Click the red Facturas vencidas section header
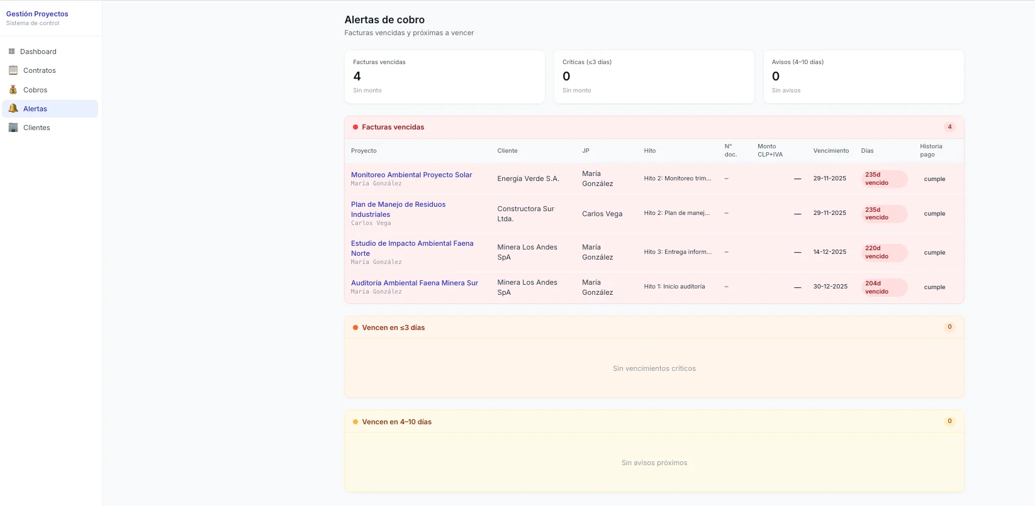This screenshot has height=506, width=1035. coord(654,127)
